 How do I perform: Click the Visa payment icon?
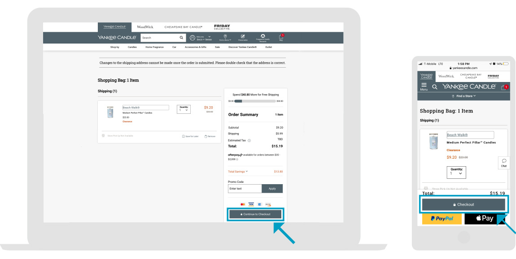tap(251, 204)
